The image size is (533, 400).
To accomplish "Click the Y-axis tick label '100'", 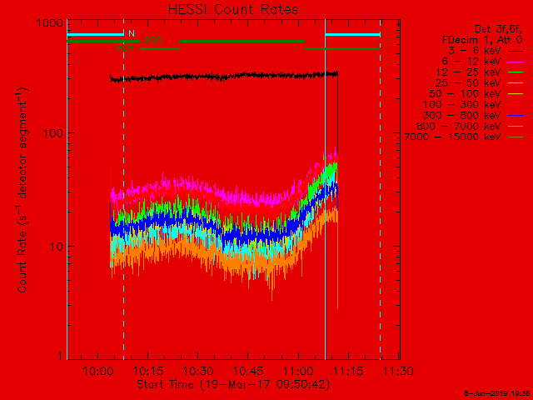I will 53,133.
